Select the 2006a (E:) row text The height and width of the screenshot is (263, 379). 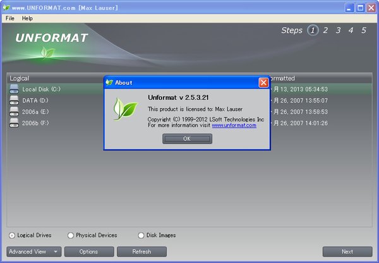coord(35,112)
